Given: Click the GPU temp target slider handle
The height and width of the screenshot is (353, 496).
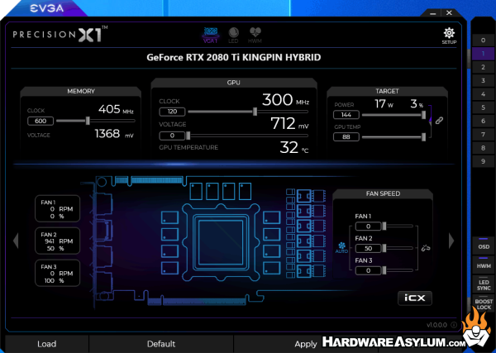Looking at the screenshot, I should (423, 137).
